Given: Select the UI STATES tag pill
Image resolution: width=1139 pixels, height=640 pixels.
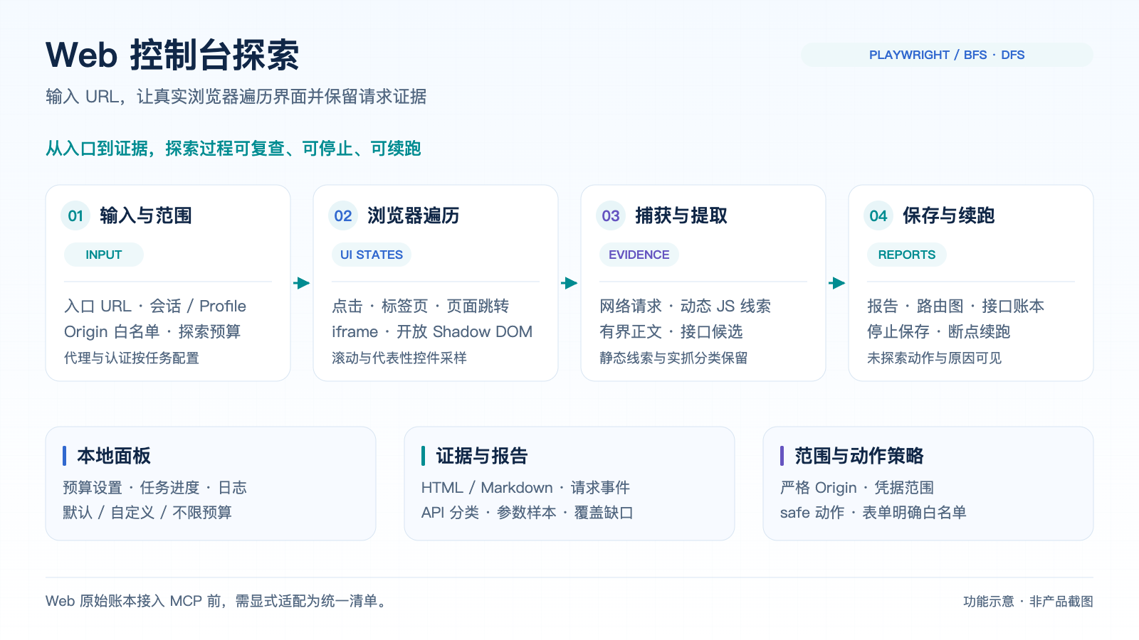Looking at the screenshot, I should click(x=372, y=255).
